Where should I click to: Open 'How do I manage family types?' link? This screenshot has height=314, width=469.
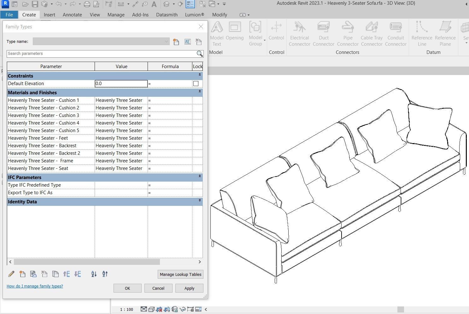pyautogui.click(x=35, y=286)
